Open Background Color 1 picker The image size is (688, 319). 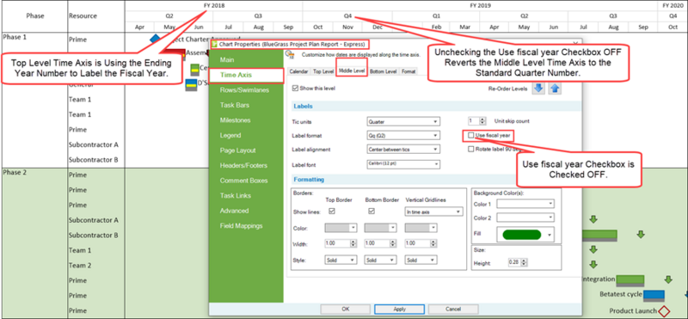525,204
